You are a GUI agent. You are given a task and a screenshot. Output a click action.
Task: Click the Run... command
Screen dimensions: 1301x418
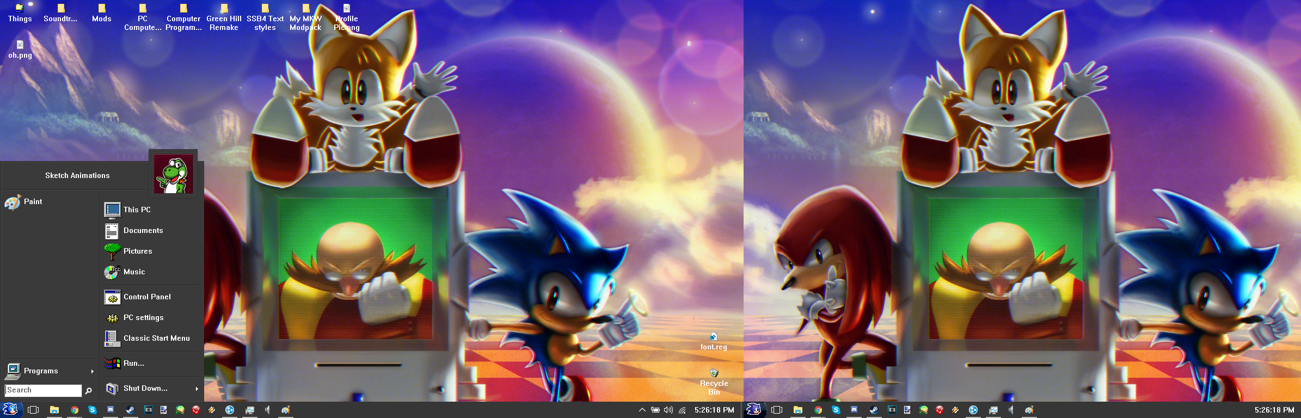pos(133,364)
